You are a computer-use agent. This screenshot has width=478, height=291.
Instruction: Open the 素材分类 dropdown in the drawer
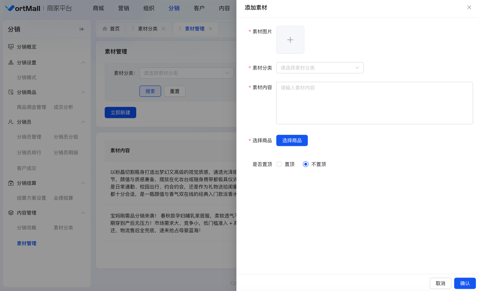click(320, 68)
